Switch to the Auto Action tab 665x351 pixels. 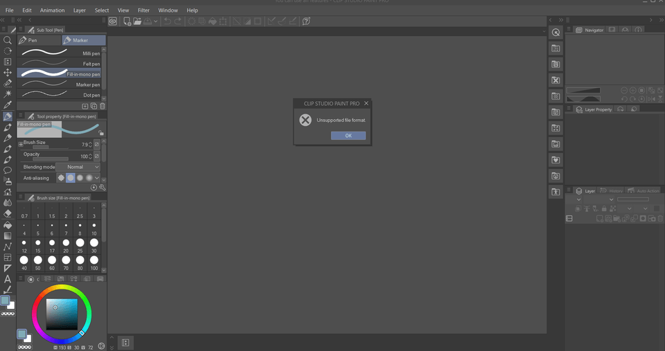tap(644, 191)
